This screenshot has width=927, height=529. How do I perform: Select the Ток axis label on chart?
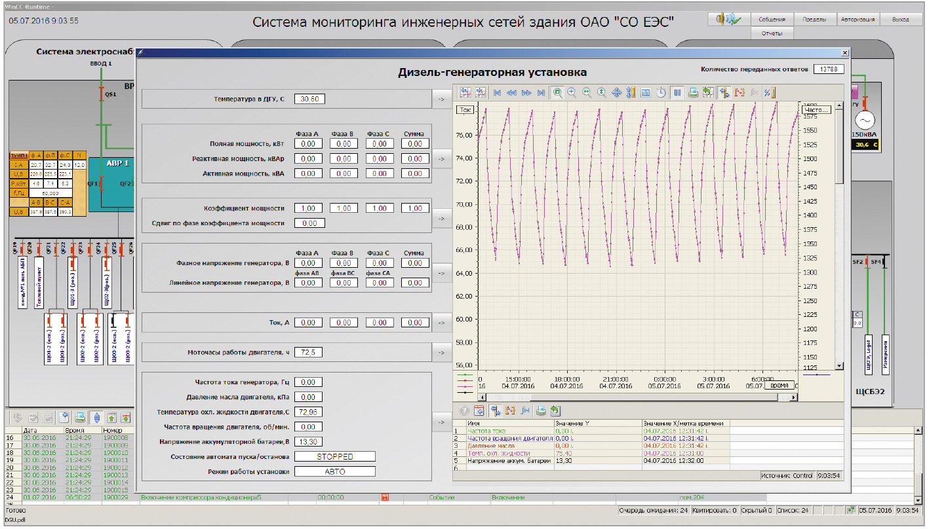pos(465,110)
